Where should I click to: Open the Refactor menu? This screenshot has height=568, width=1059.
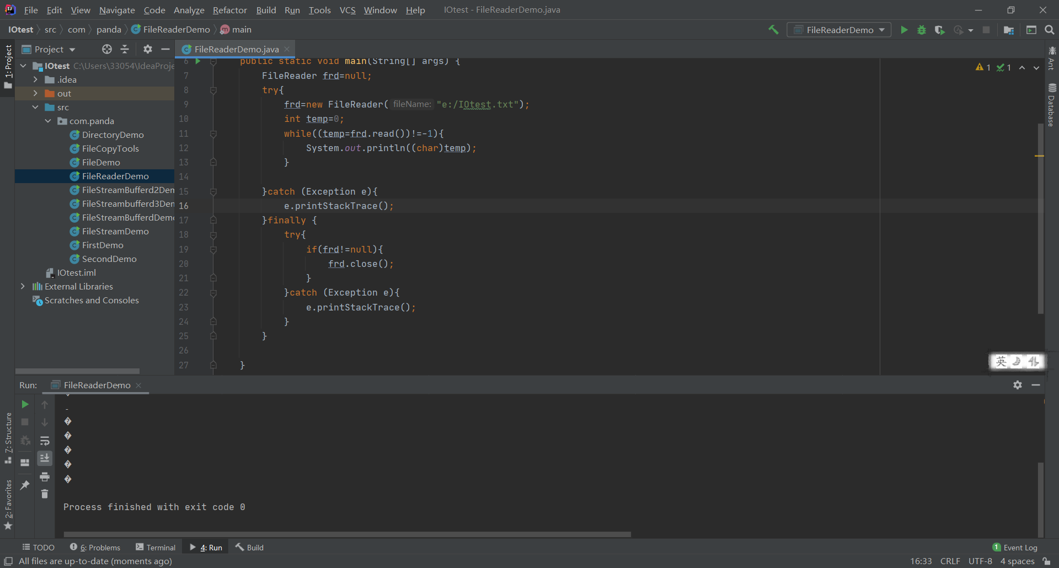coord(229,10)
